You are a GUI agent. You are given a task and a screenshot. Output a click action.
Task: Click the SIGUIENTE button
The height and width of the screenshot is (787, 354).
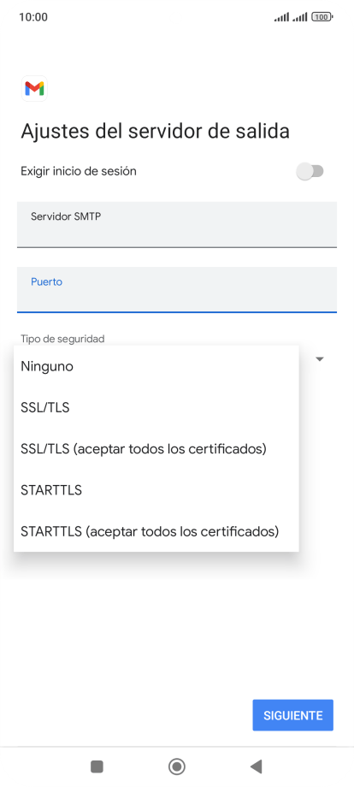coord(292,715)
